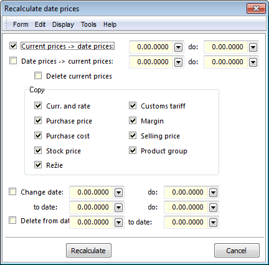Open the Form menu

coord(21,24)
